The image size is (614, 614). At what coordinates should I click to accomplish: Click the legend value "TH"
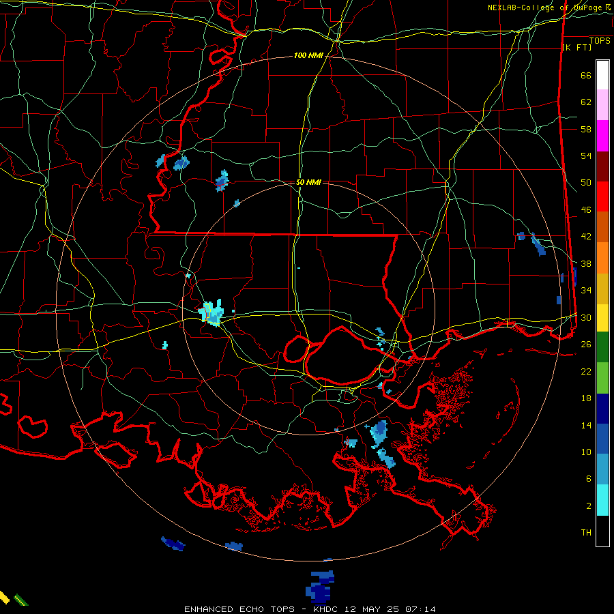[x=586, y=533]
